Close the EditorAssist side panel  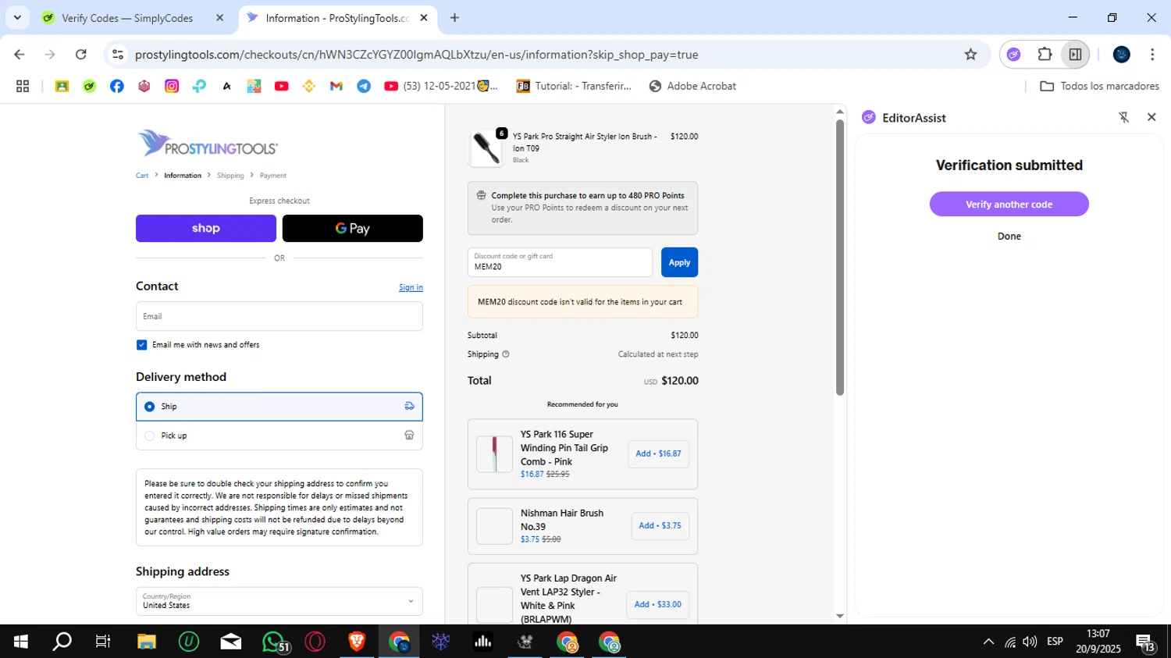pos(1151,117)
